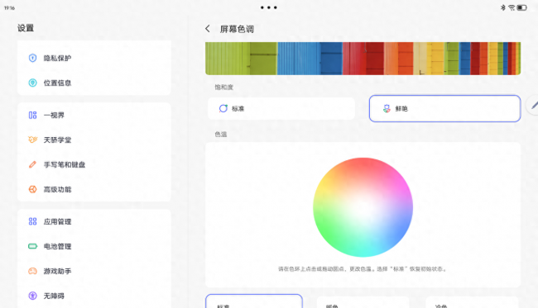Viewport: 538px width, 308px height.
Task: Select 冷色 color temperature preset
Action: [472, 302]
